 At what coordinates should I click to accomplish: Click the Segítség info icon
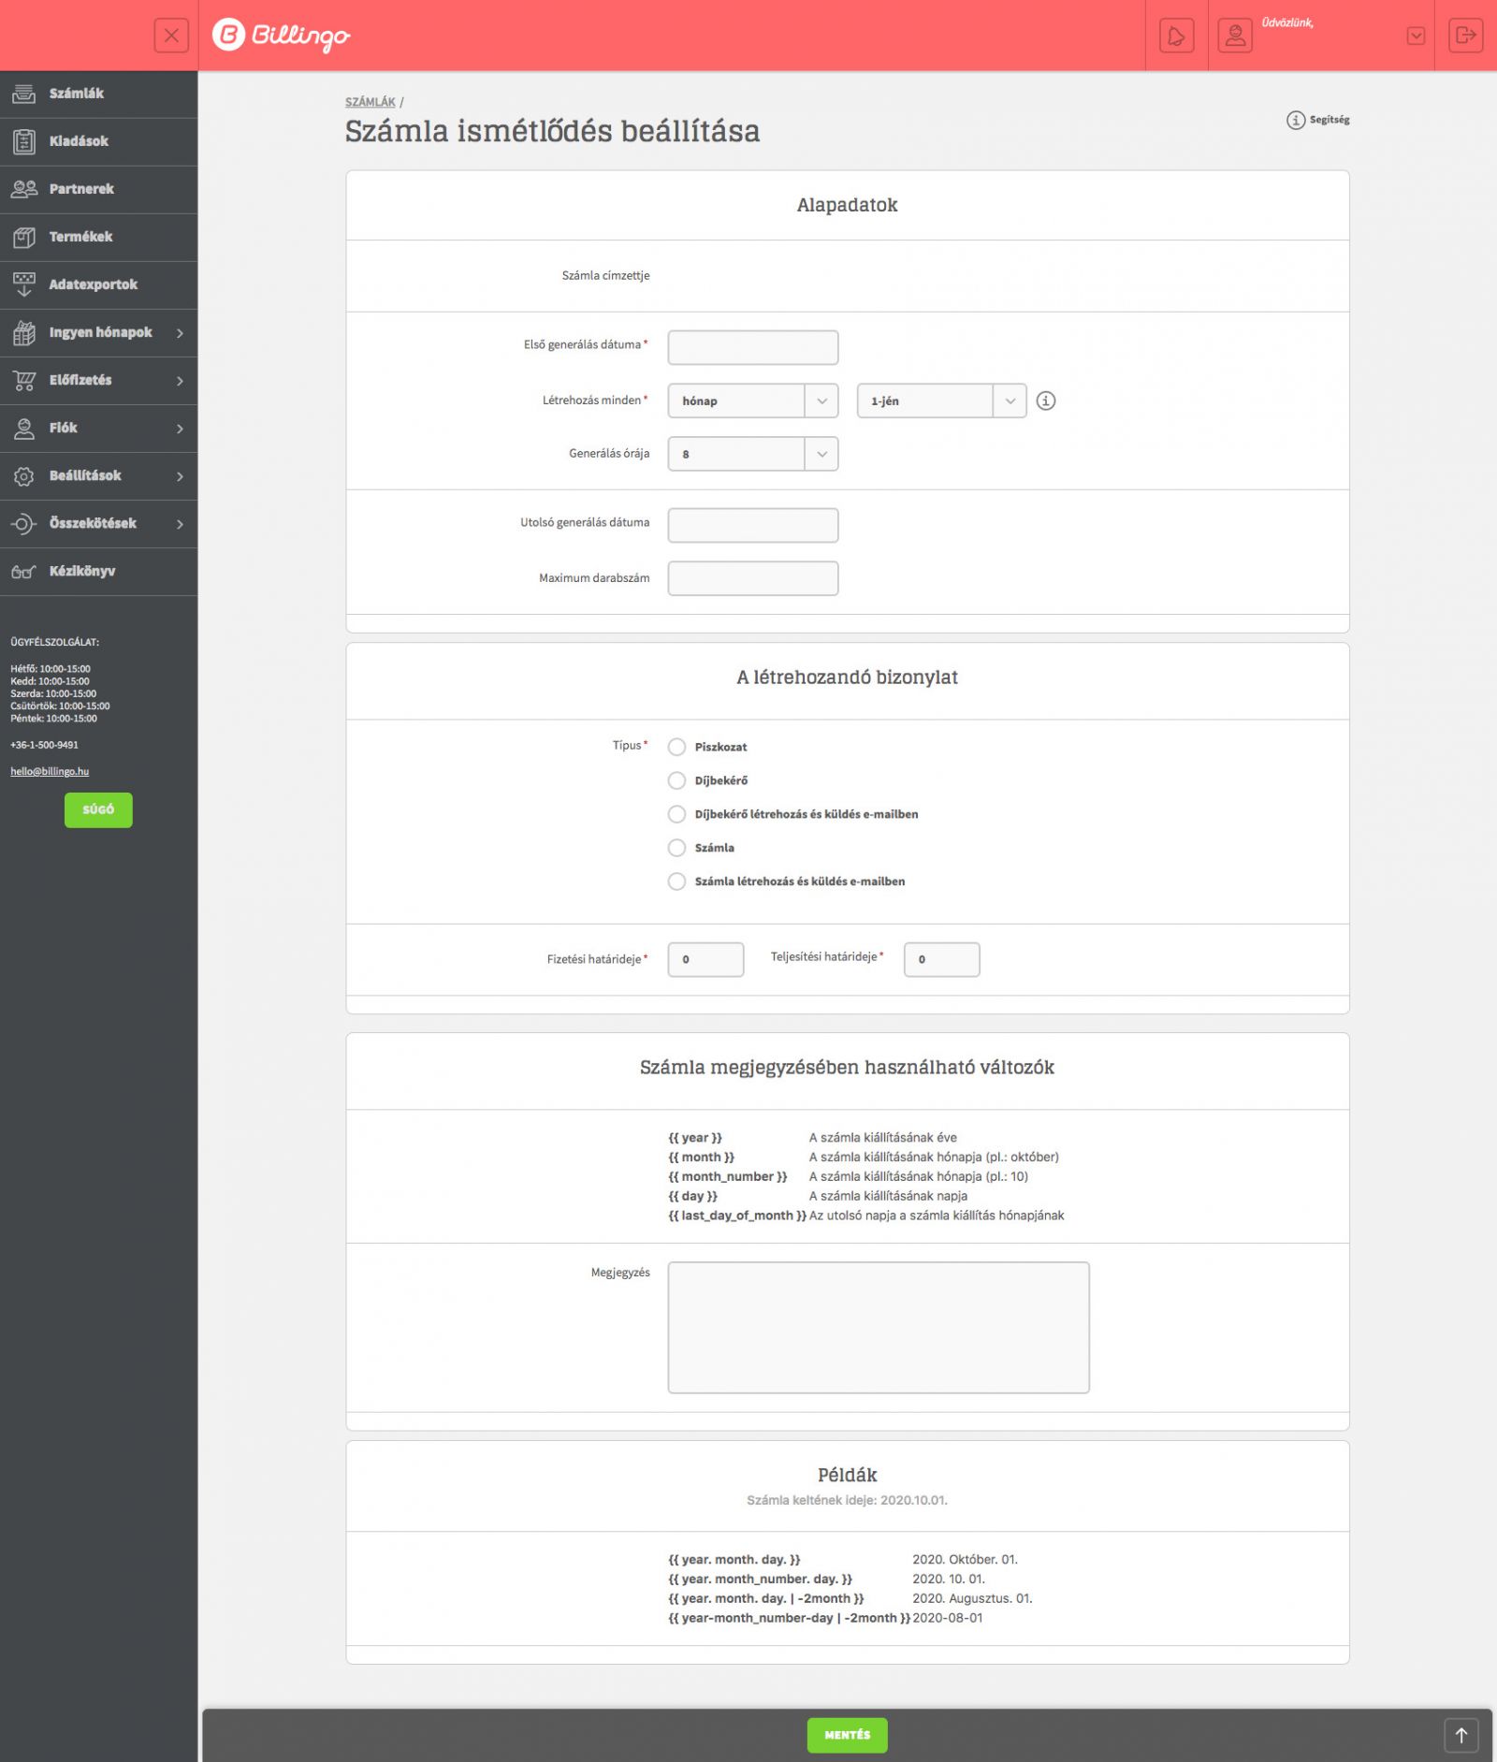pyautogui.click(x=1295, y=120)
